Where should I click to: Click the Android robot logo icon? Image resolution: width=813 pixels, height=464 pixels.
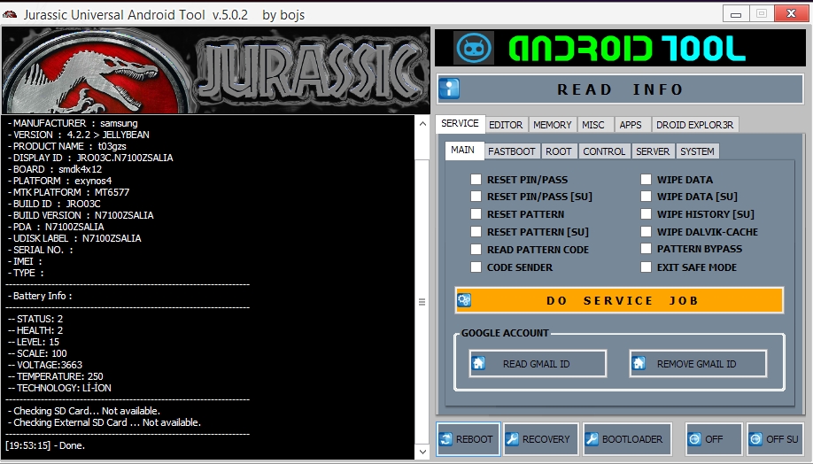(474, 48)
